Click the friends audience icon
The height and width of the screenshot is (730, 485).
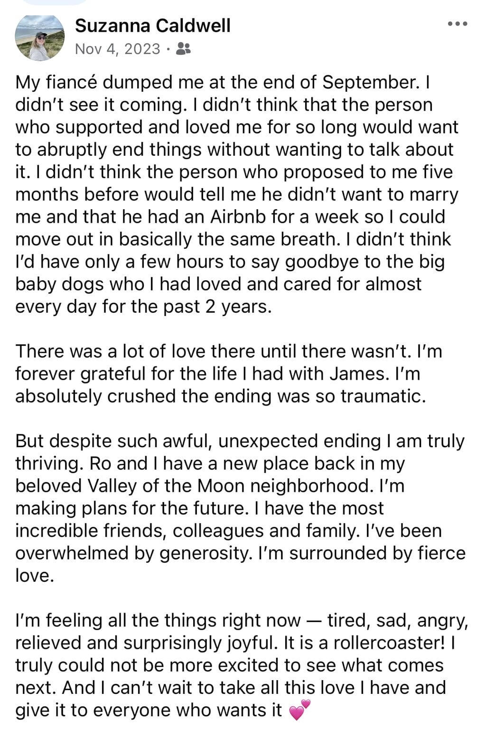(x=183, y=48)
